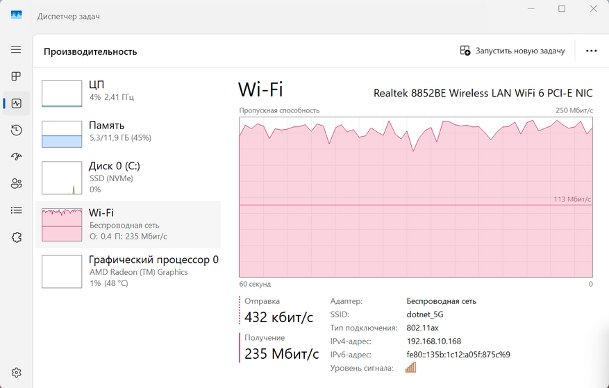Open Task Manager settings gear
This screenshot has width=609, height=388.
click(x=16, y=373)
